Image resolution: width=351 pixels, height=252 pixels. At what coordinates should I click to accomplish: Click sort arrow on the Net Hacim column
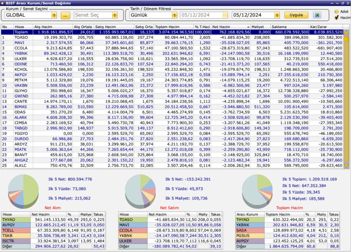coord(248,27)
